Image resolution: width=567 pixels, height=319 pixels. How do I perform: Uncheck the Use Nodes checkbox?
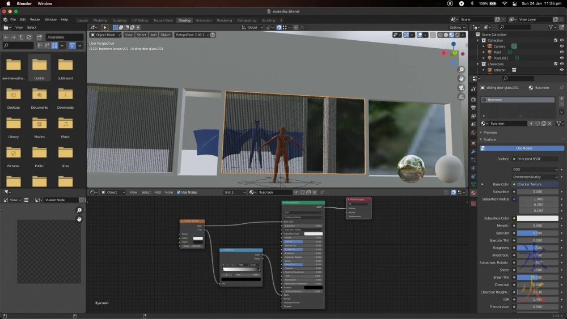pos(179,192)
